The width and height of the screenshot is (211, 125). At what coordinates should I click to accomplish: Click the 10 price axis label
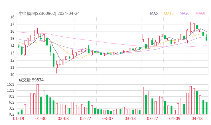tap(12, 75)
